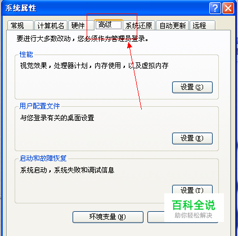Click the 用户配置文件 group heading
The image size is (238, 236).
(39, 106)
